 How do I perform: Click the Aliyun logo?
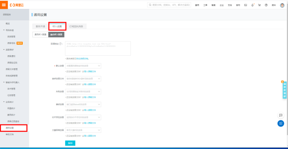point(17,5)
